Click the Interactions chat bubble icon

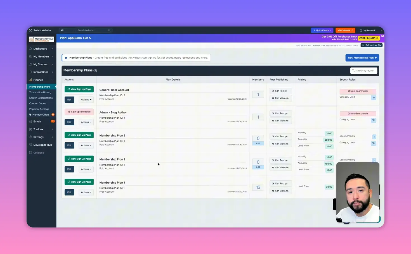(x=30, y=72)
